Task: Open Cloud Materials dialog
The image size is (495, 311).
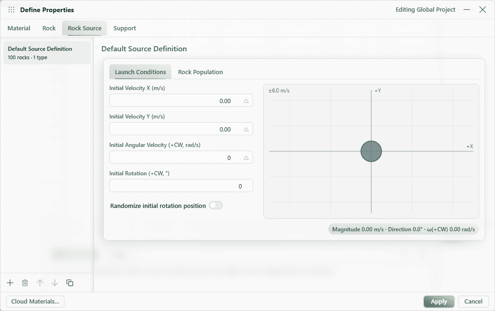Action: coord(35,302)
